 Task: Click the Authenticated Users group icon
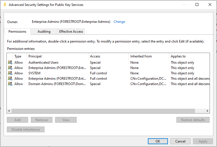coord(10,63)
